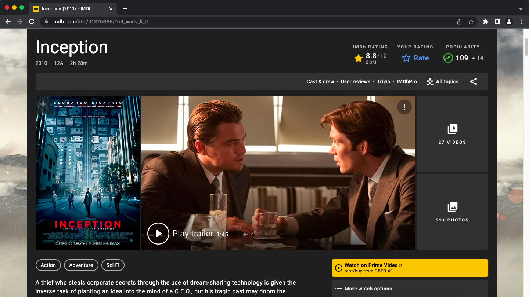Open the IMDbPro link

(407, 81)
